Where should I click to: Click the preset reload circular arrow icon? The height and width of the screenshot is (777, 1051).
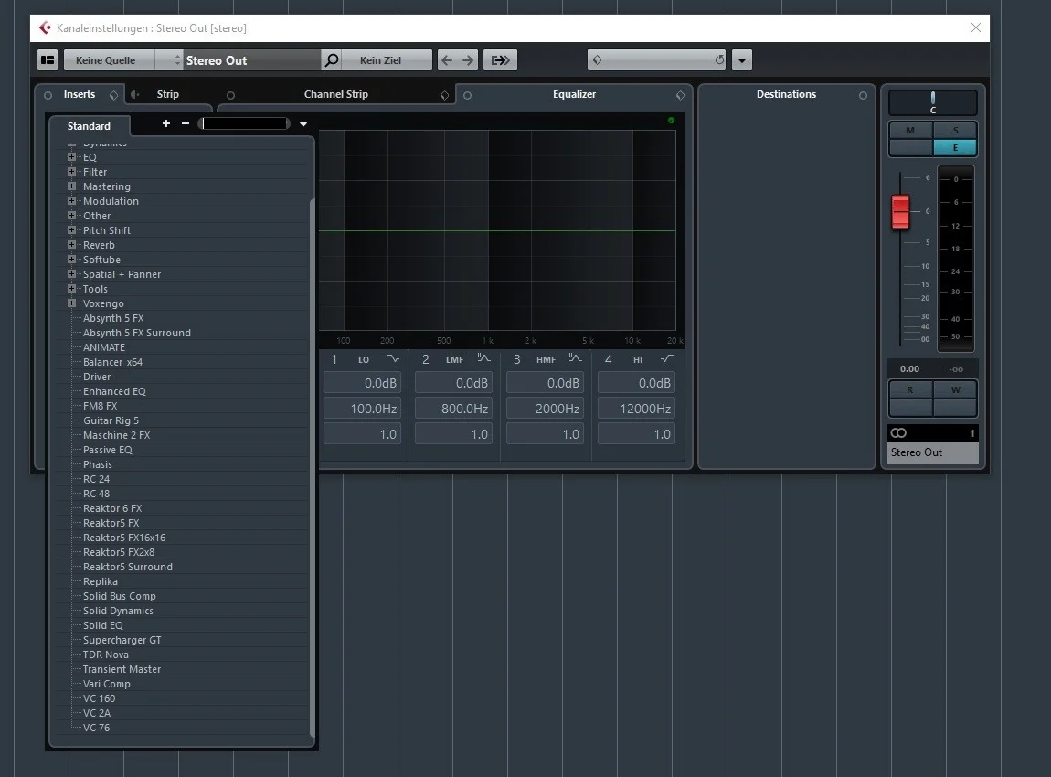[x=719, y=59]
